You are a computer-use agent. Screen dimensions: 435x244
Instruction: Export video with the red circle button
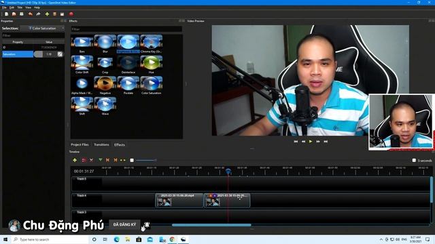71,14
